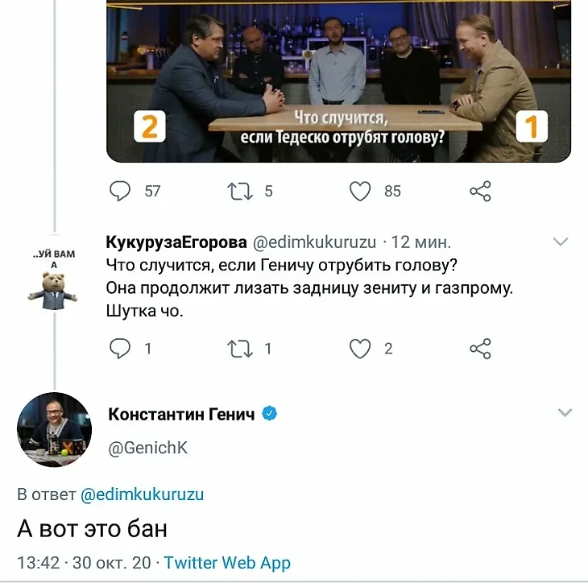Reply to КукурузаЕгорова's tweet

[x=120, y=349]
